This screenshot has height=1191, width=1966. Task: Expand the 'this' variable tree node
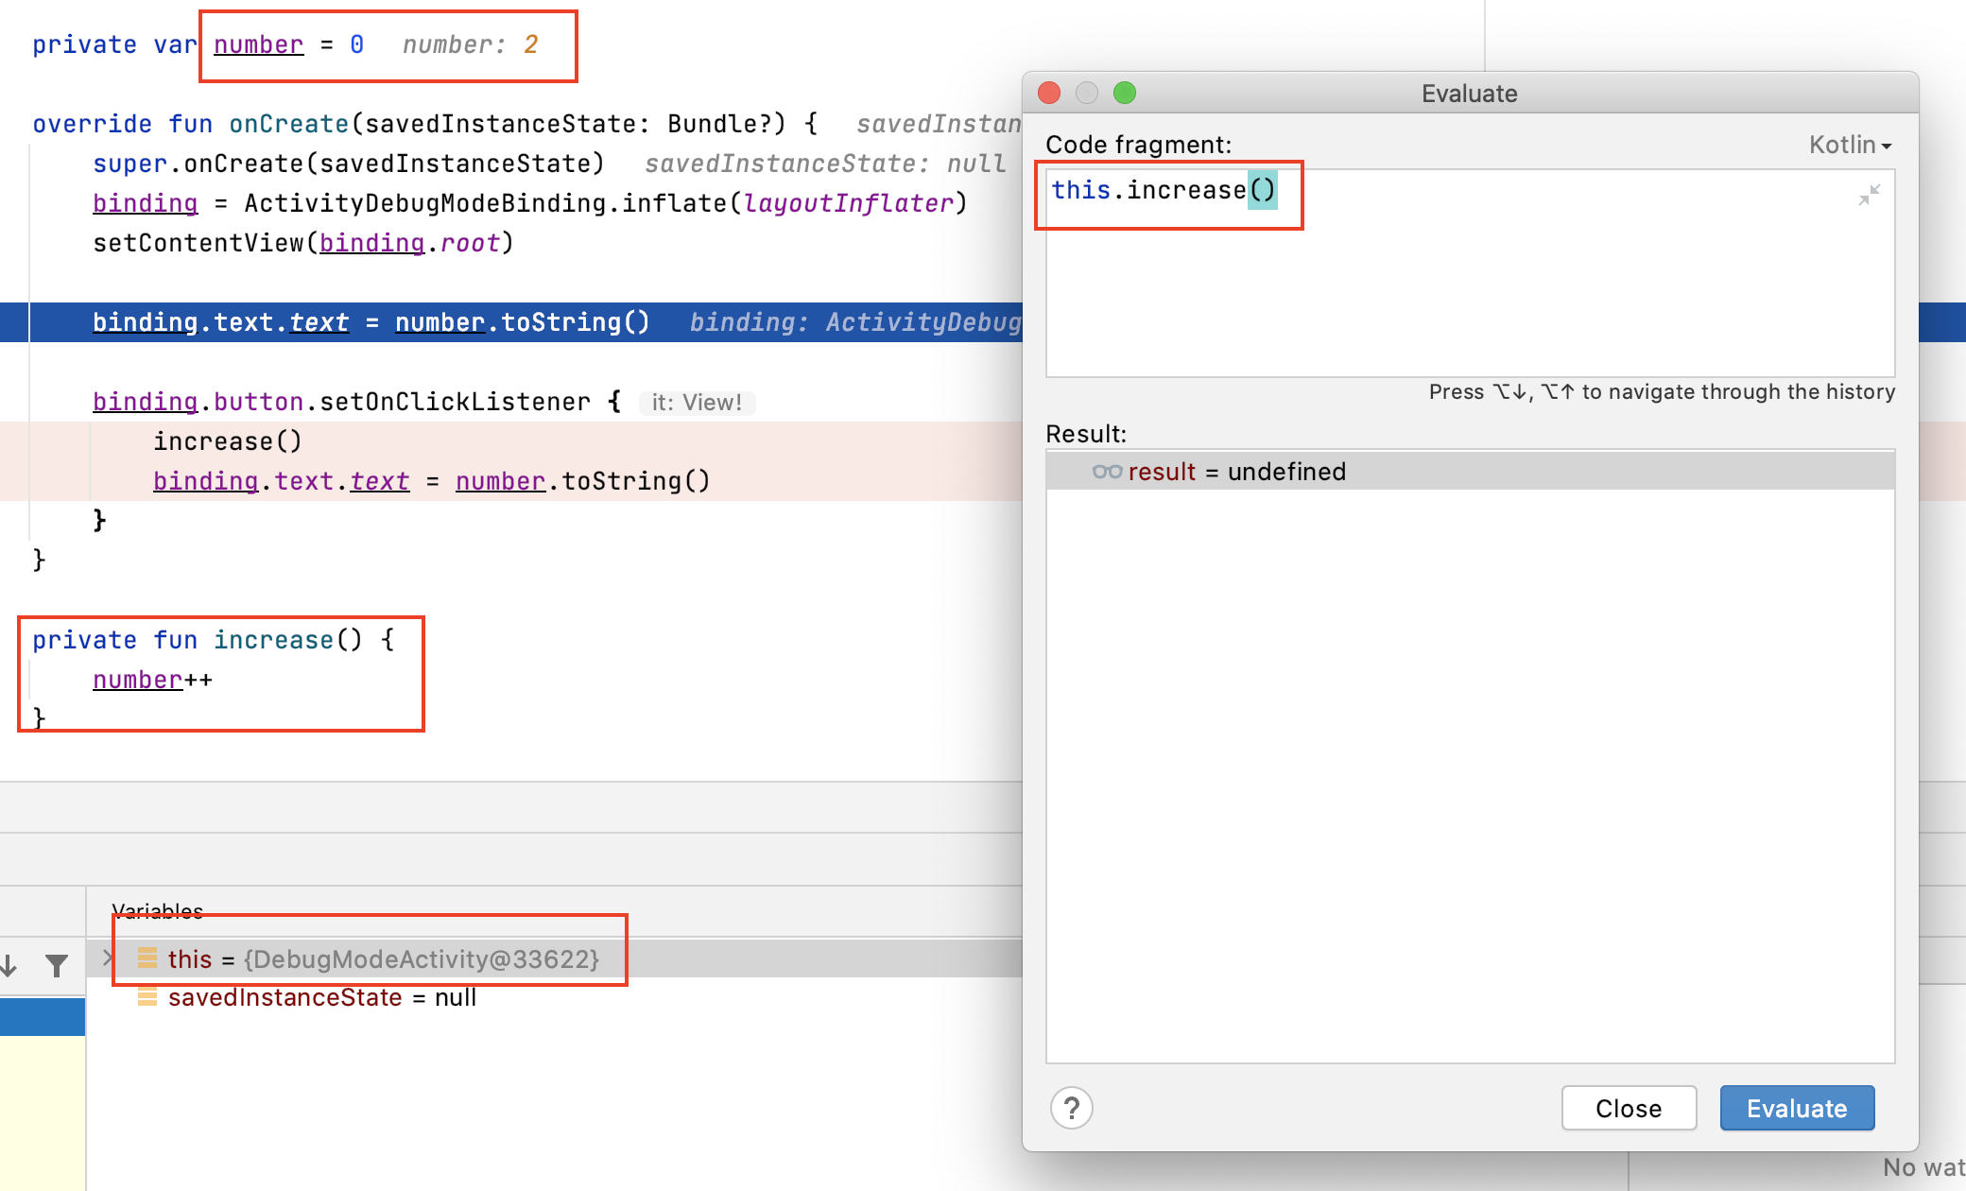pos(107,958)
